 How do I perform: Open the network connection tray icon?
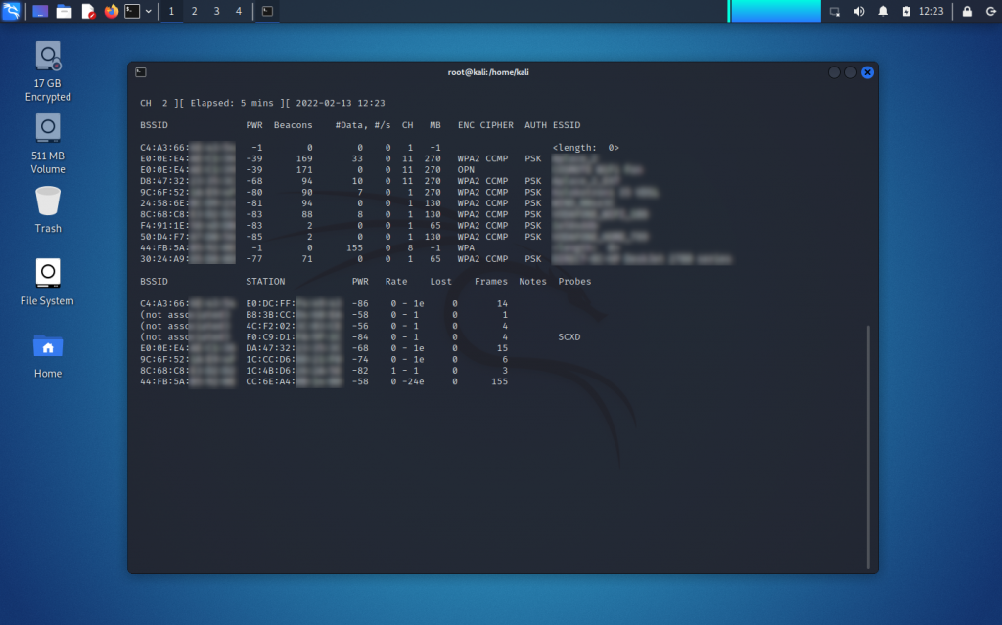click(x=835, y=12)
